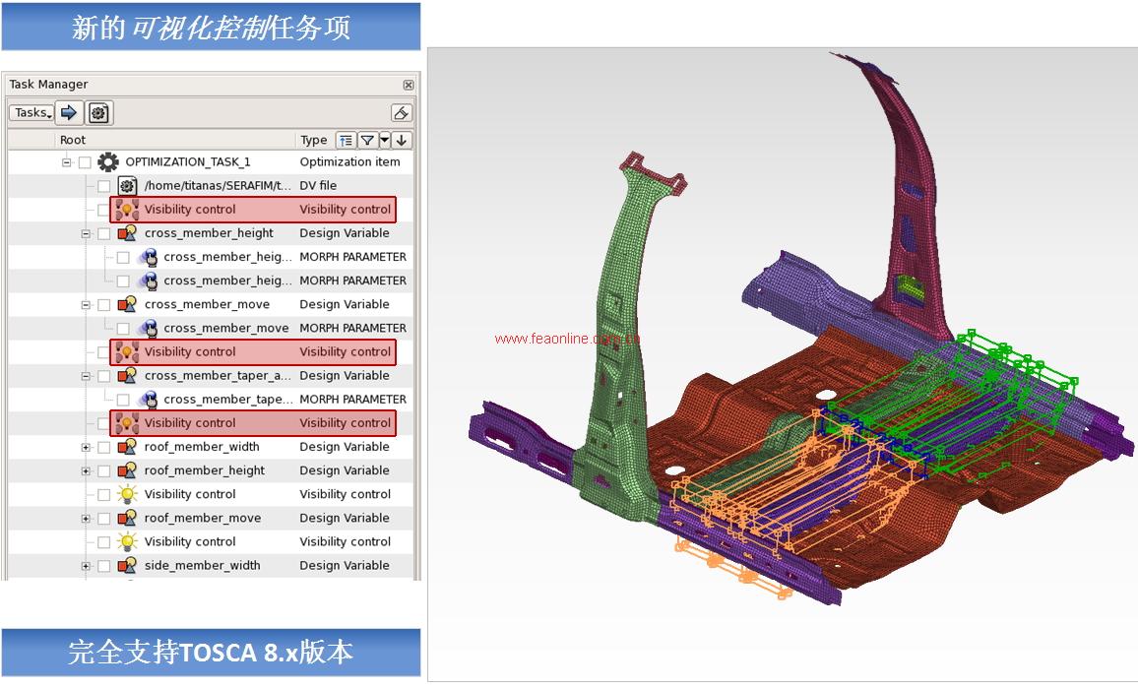This screenshot has width=1138, height=688.
Task: Open the Tasks dropdown menu
Action: (32, 113)
